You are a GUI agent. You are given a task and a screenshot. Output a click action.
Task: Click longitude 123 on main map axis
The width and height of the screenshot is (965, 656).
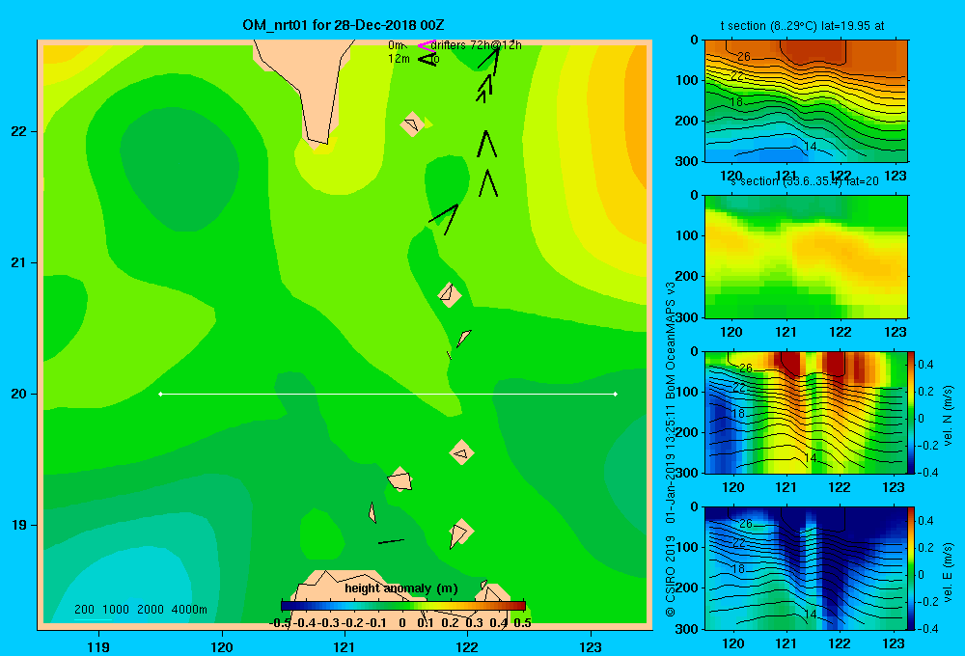[591, 646]
